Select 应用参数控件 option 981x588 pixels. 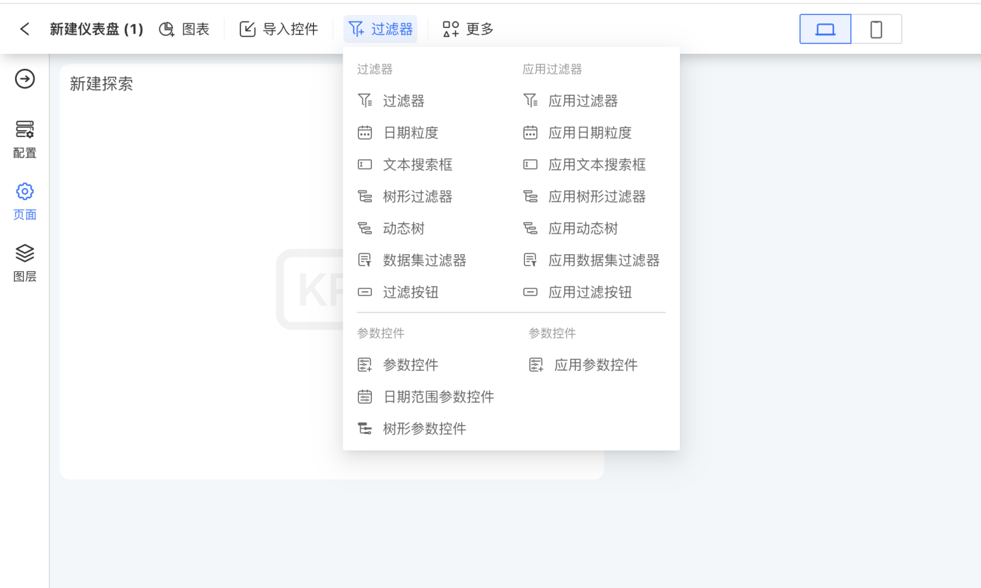pos(595,365)
